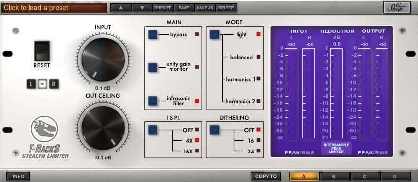Click the input 0.1 dB value
Viewport: 418px width, 182px height.
coord(103,88)
